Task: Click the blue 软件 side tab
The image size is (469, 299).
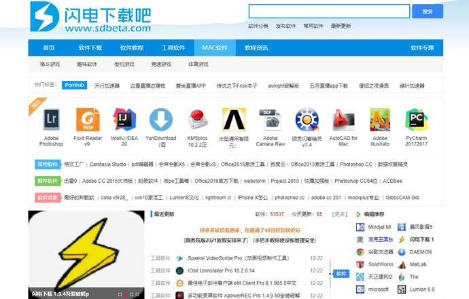Action: point(341,274)
